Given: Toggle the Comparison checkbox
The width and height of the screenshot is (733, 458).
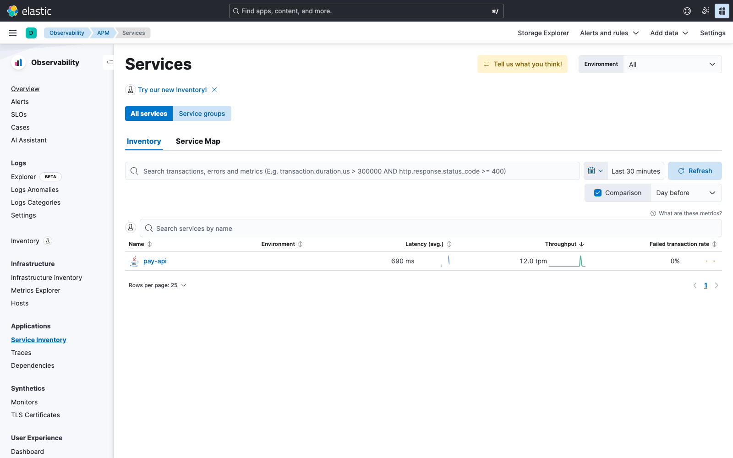Looking at the screenshot, I should tap(598, 193).
